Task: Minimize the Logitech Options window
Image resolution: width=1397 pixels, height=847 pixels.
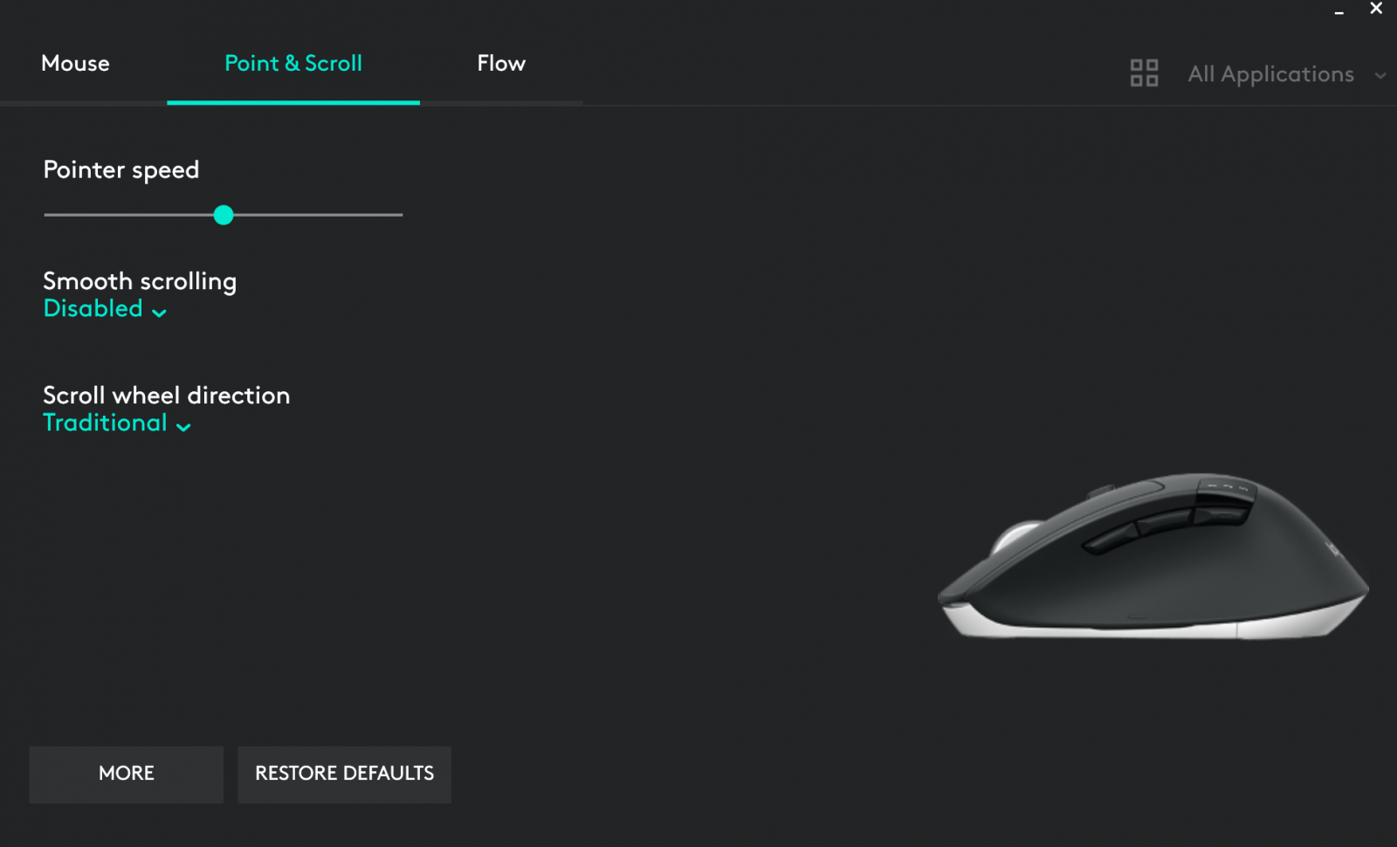Action: tap(1339, 10)
